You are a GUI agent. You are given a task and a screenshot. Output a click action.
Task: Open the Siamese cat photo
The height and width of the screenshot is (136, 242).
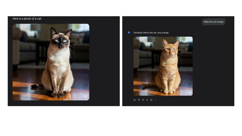tap(51, 62)
